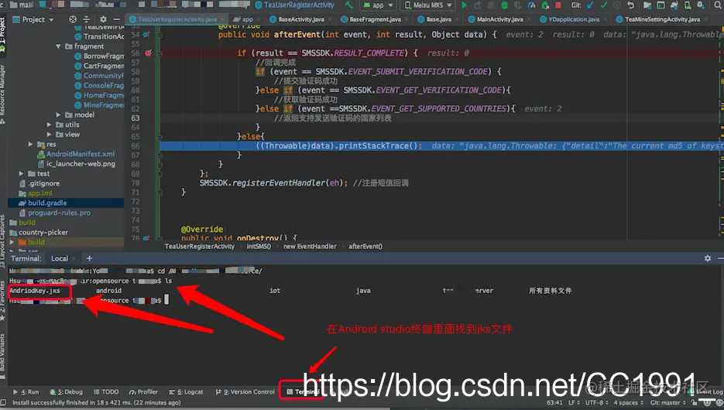Switch to BaseActivity.java tab
Image resolution: width=724 pixels, height=410 pixels.
point(300,19)
